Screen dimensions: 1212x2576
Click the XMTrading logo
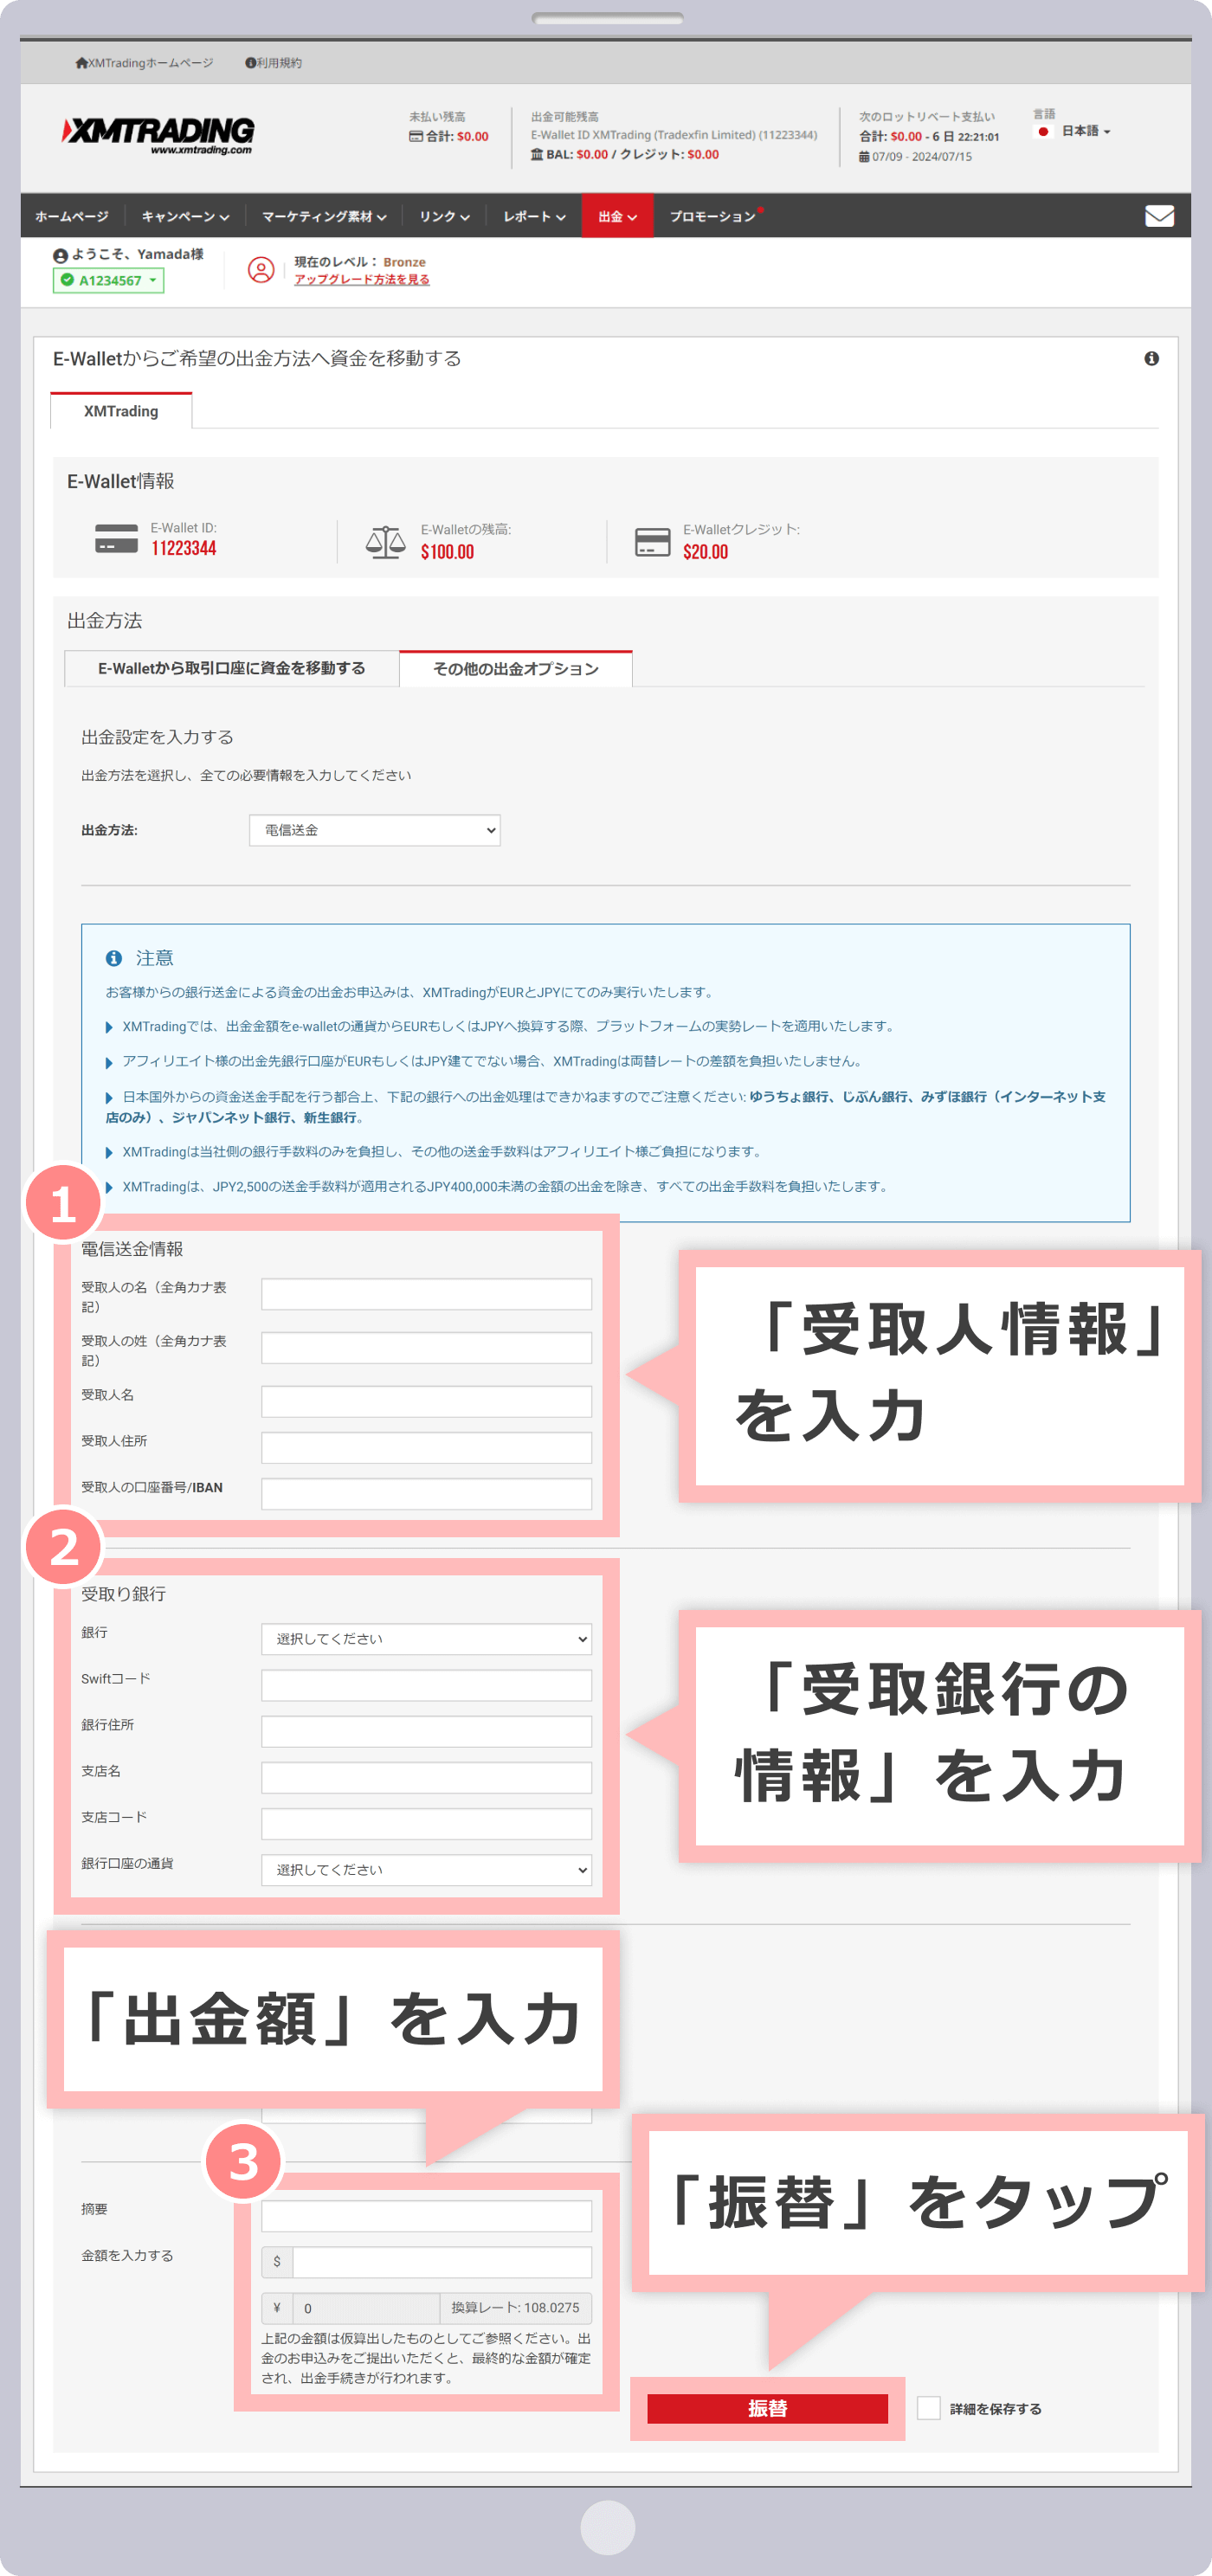coord(158,135)
